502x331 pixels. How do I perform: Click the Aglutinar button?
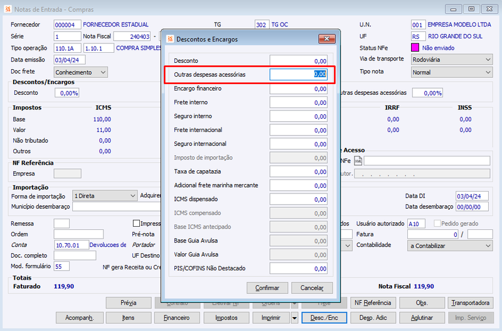pyautogui.click(x=422, y=318)
